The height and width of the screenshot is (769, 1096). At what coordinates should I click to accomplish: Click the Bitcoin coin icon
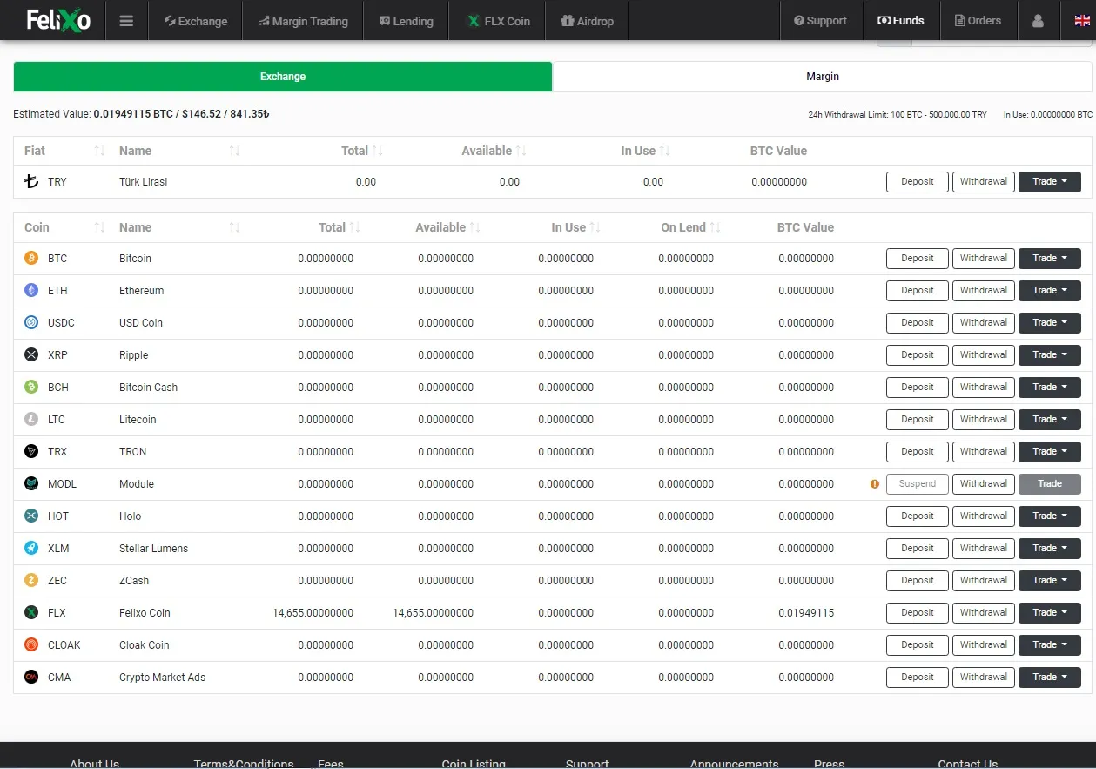click(x=31, y=258)
